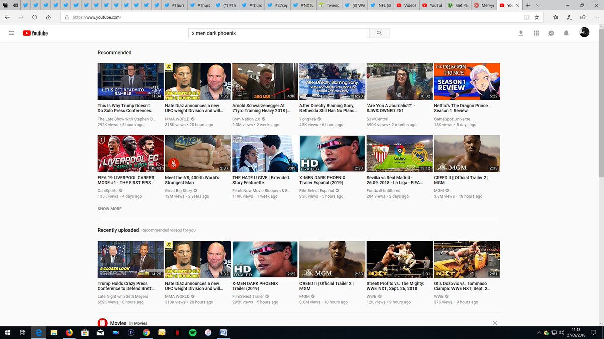This screenshot has width=604, height=339.
Task: Refresh the page in the browser
Action: coord(34,17)
